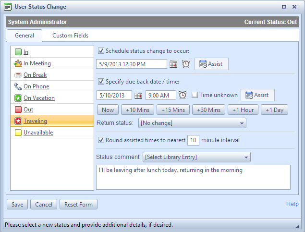Maximize the User Status Change window
305x232 pixels.
click(284, 7)
